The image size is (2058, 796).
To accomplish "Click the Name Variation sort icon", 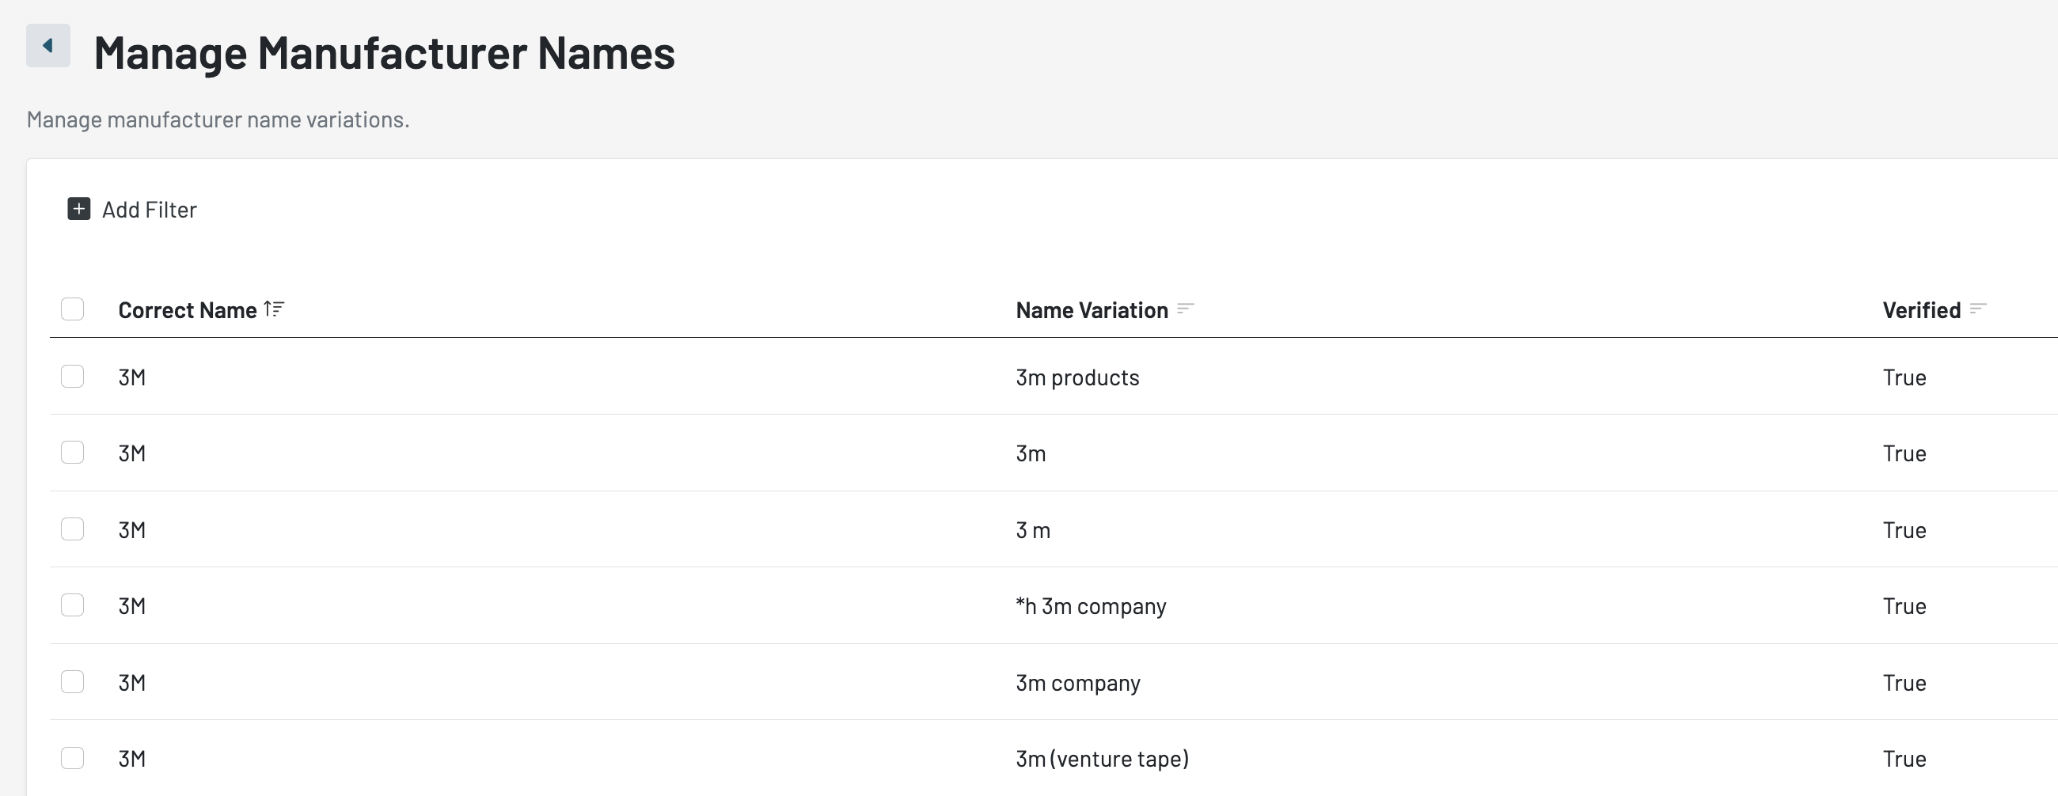I will click(1186, 309).
